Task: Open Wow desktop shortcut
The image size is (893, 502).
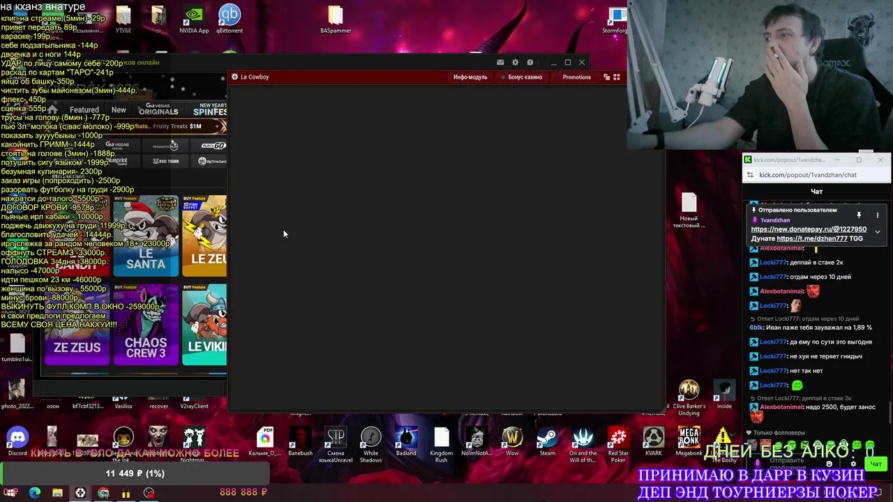Action: coord(512,442)
